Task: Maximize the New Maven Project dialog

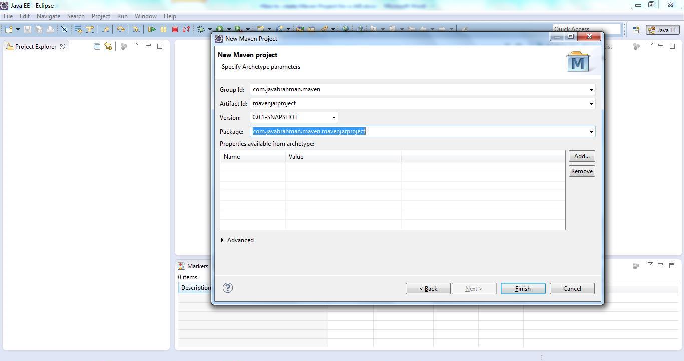Action: click(570, 36)
